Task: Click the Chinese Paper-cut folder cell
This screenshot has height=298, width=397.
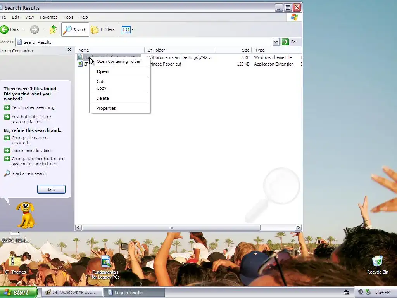Action: (x=164, y=64)
